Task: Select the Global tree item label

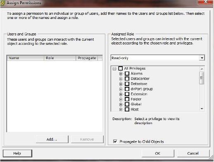Action: pos(136,104)
